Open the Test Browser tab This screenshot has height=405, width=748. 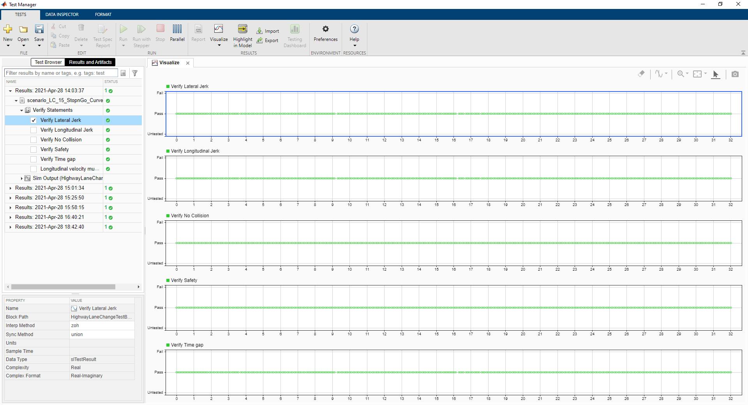[48, 62]
